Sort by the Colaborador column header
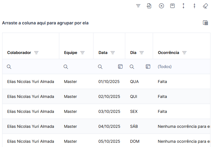 pos(19,53)
